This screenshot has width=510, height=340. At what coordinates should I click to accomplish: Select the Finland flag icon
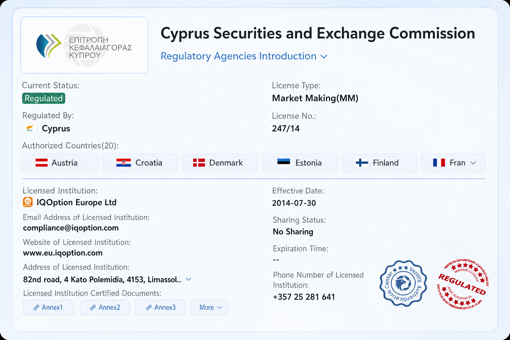(x=362, y=163)
